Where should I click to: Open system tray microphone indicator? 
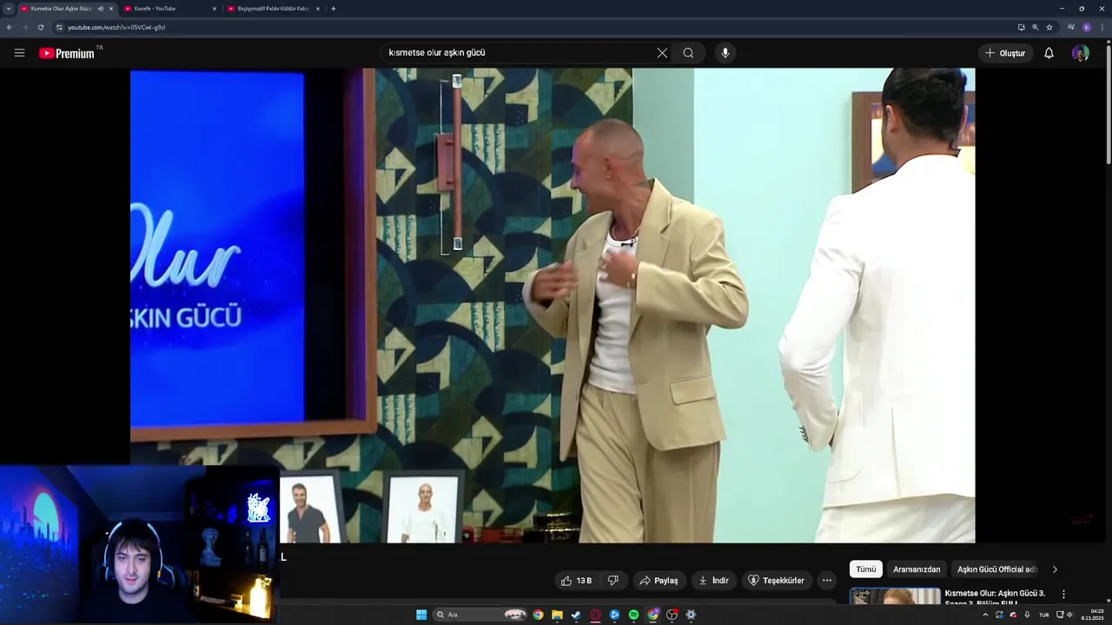1028,615
